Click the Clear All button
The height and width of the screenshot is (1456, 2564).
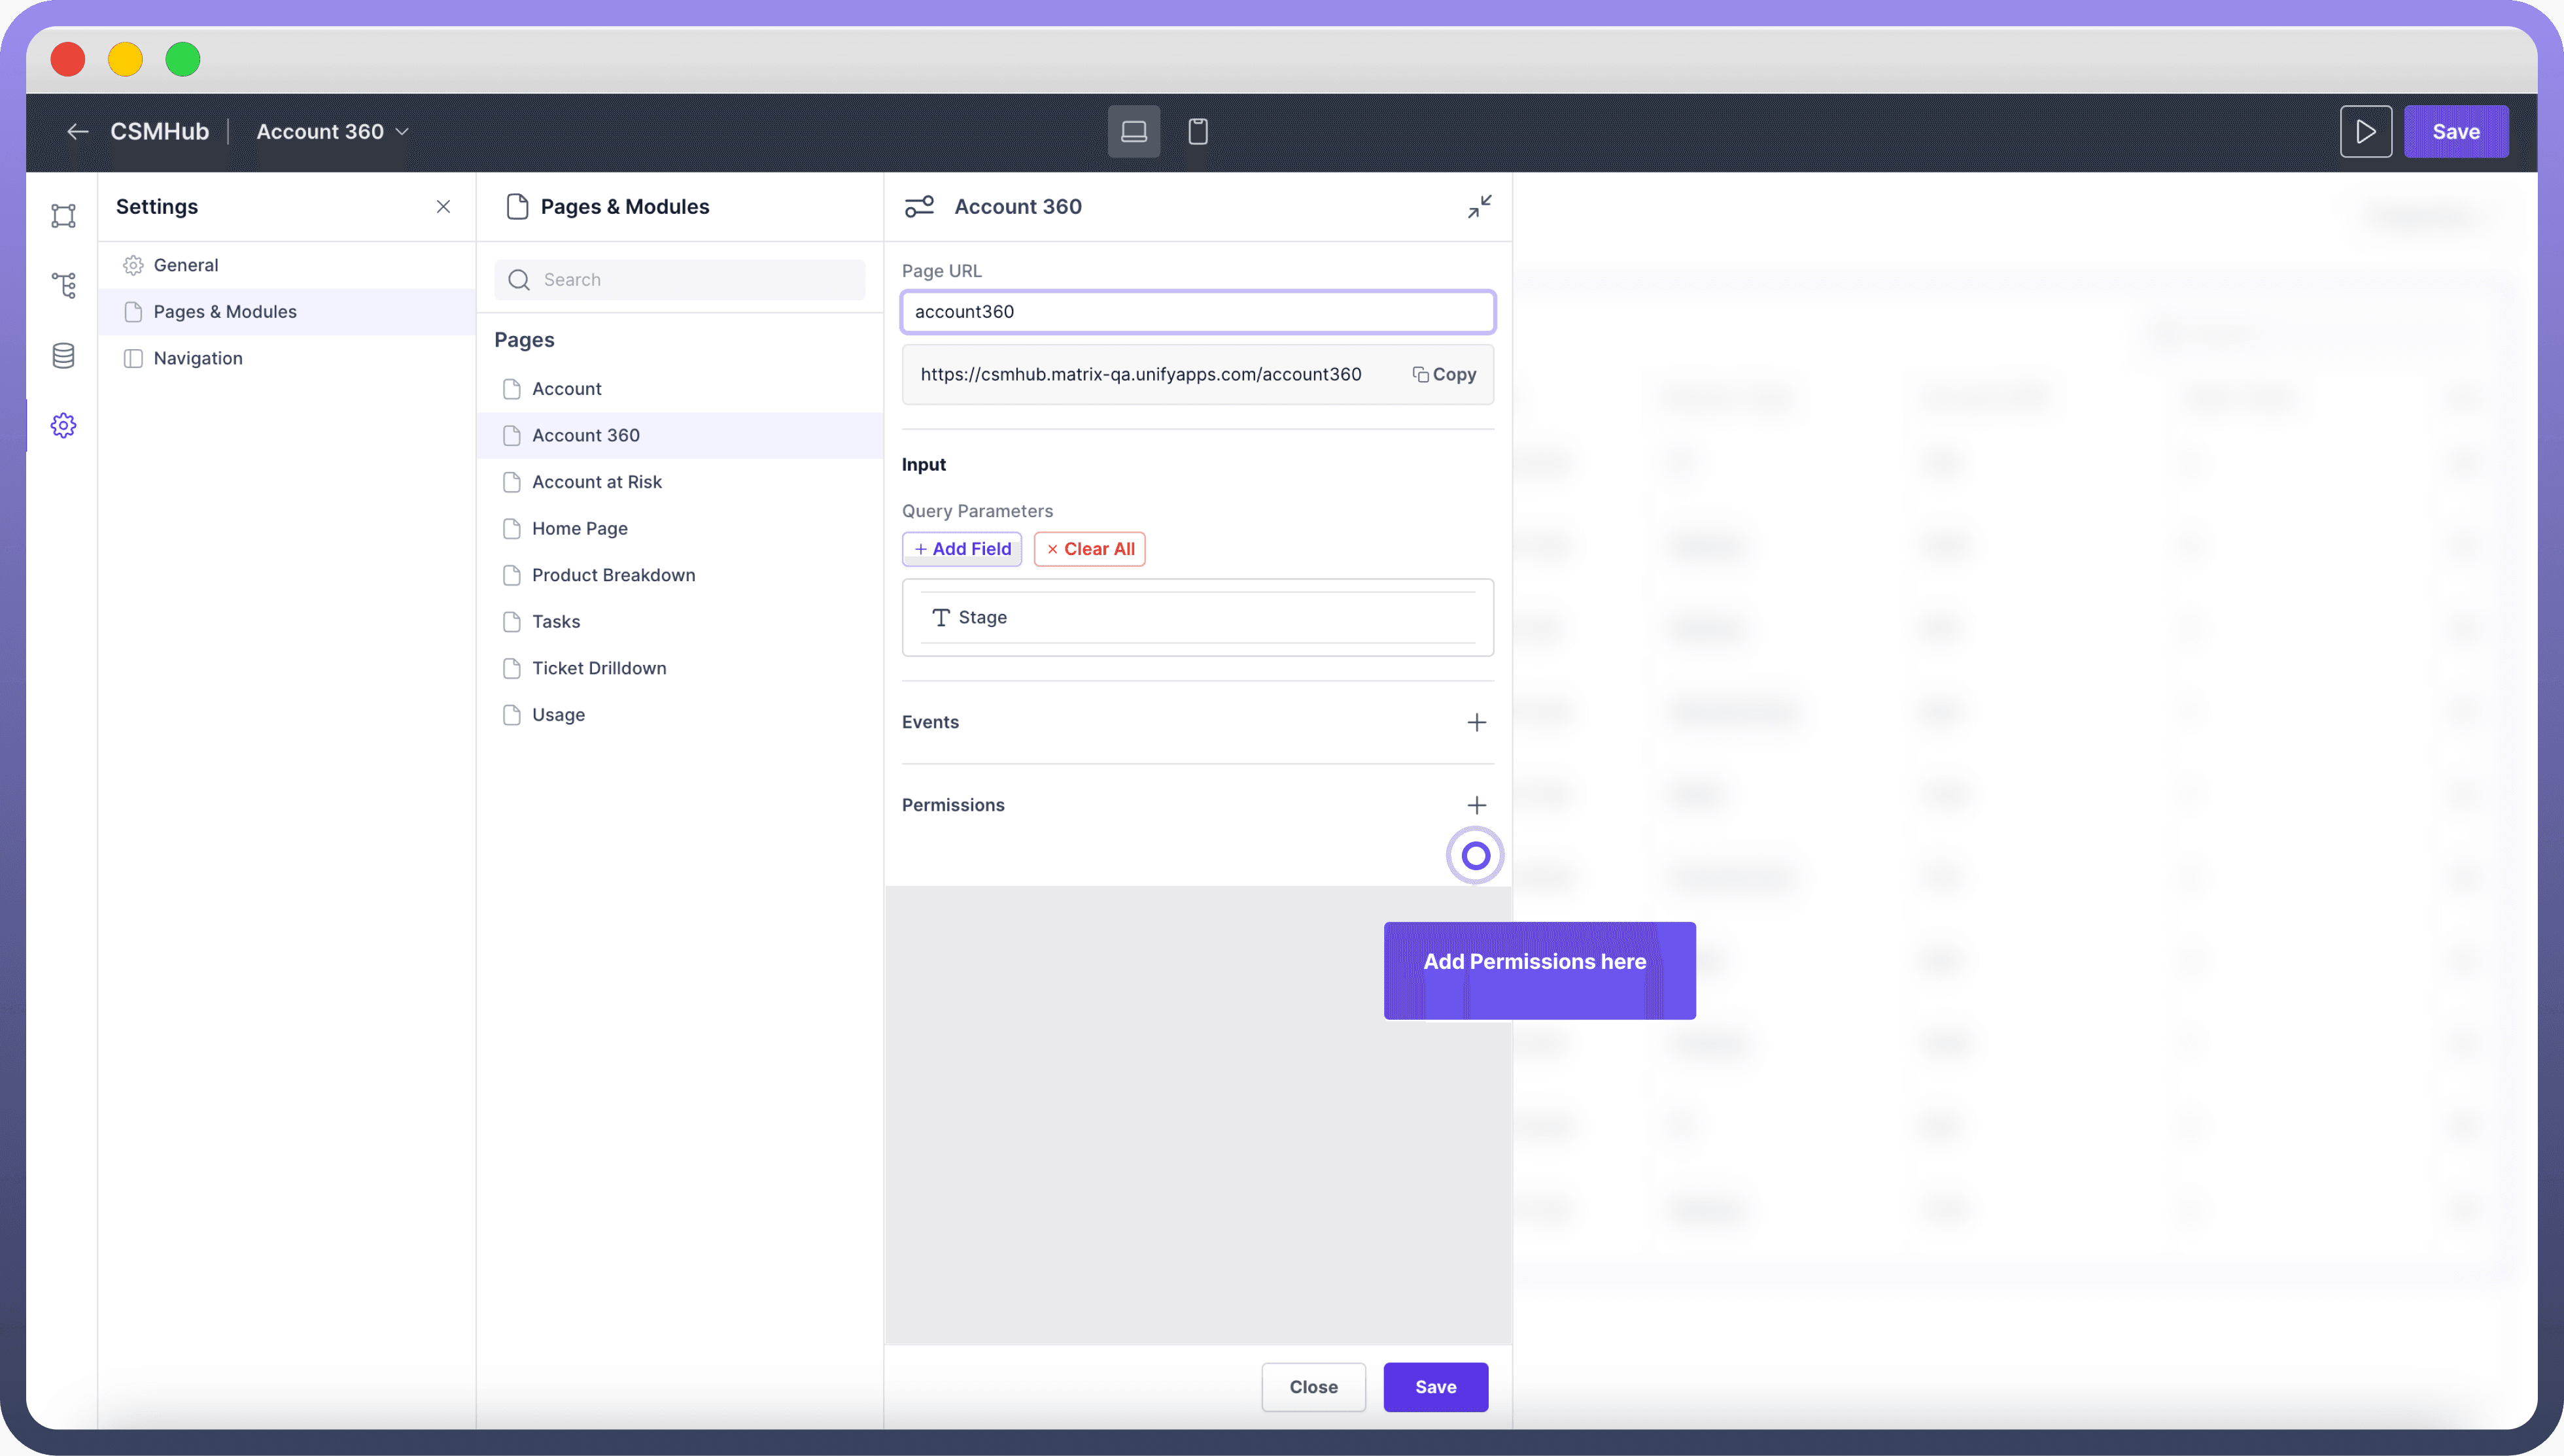[1090, 549]
